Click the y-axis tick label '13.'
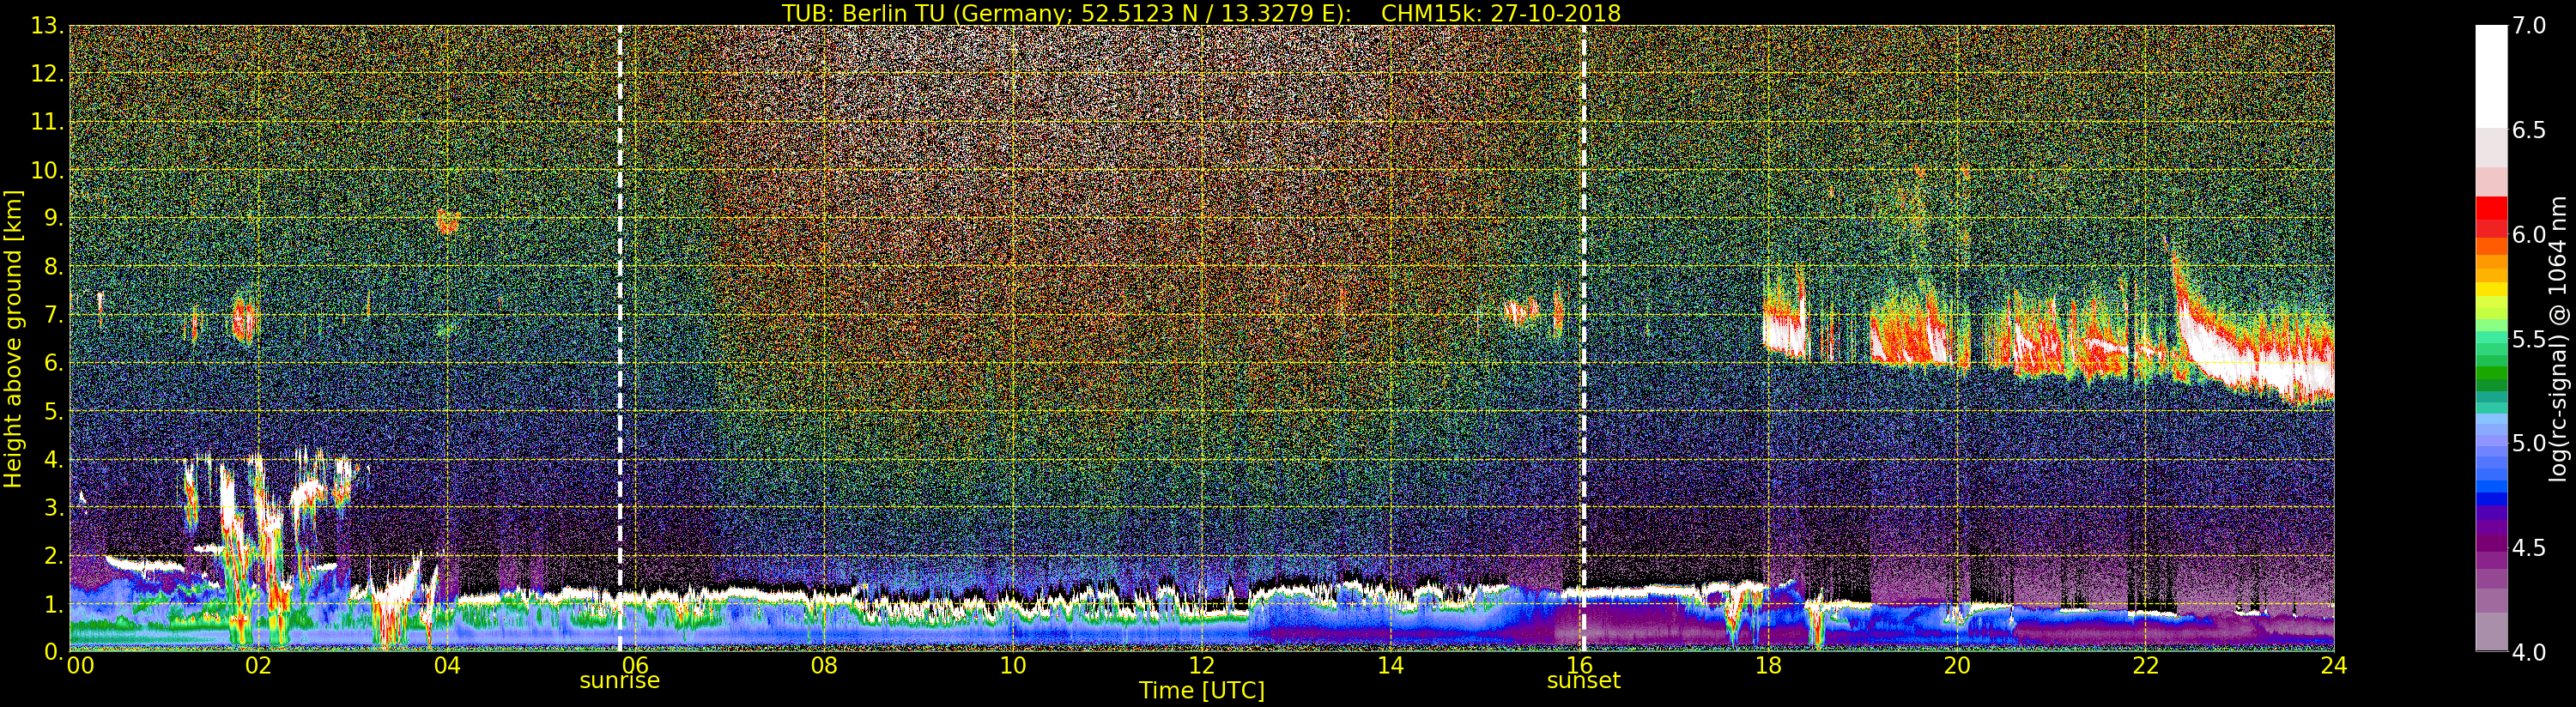The width and height of the screenshot is (2576, 707). (47, 26)
